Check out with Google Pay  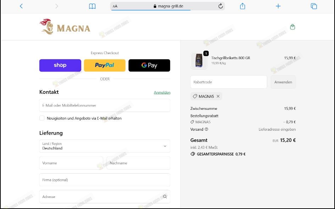pos(149,65)
